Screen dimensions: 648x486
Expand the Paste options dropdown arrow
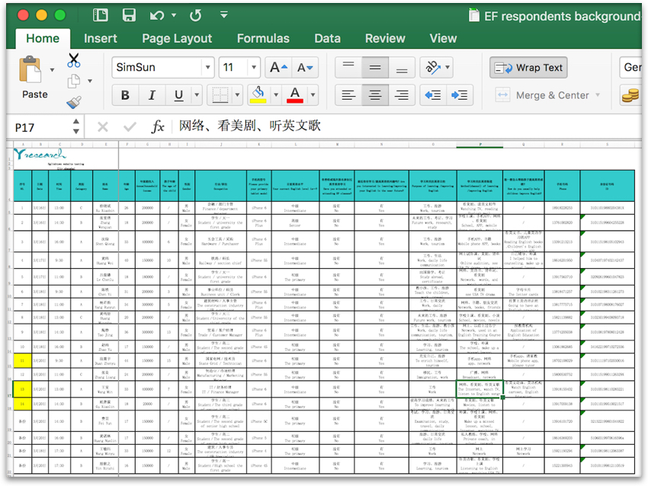click(x=52, y=70)
